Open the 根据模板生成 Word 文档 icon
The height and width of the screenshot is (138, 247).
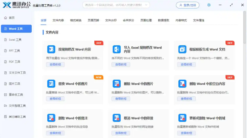point(182,49)
